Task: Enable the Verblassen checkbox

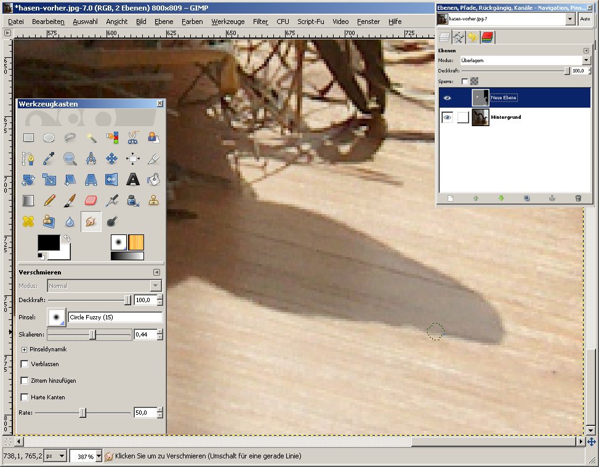Action: [25, 364]
